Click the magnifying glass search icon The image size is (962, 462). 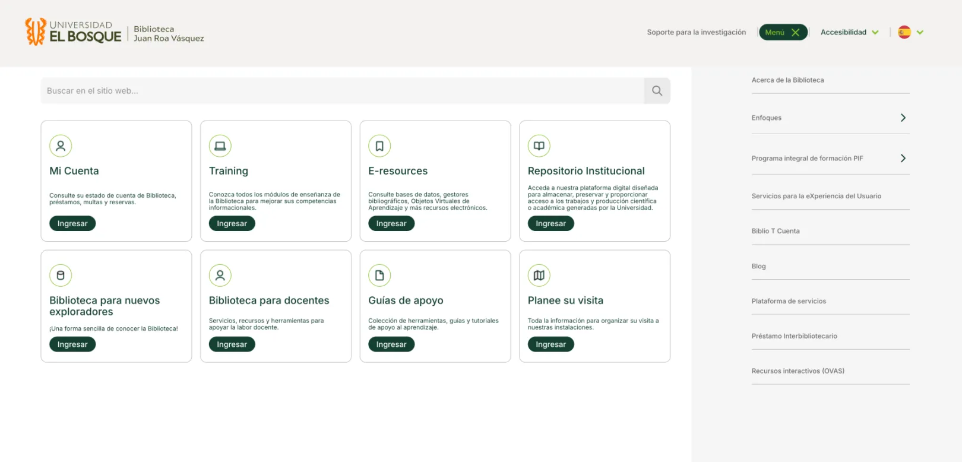pyautogui.click(x=657, y=91)
